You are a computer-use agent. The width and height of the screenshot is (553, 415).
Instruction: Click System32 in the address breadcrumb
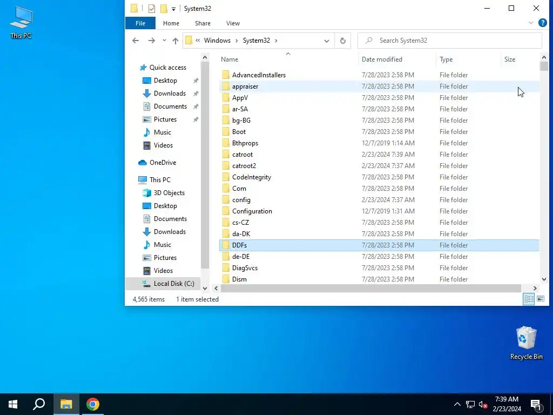click(x=257, y=41)
